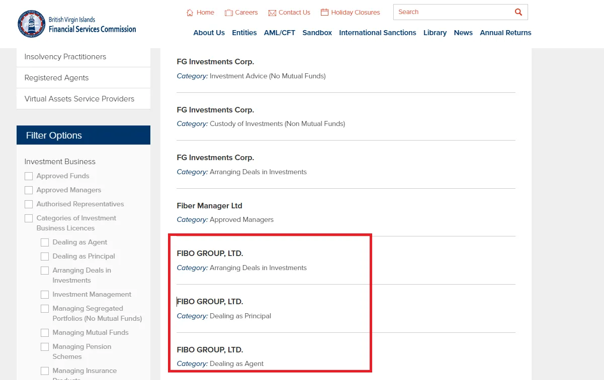The image size is (604, 380).
Task: Enable the Approved Managers filter checkbox
Action: pos(29,190)
